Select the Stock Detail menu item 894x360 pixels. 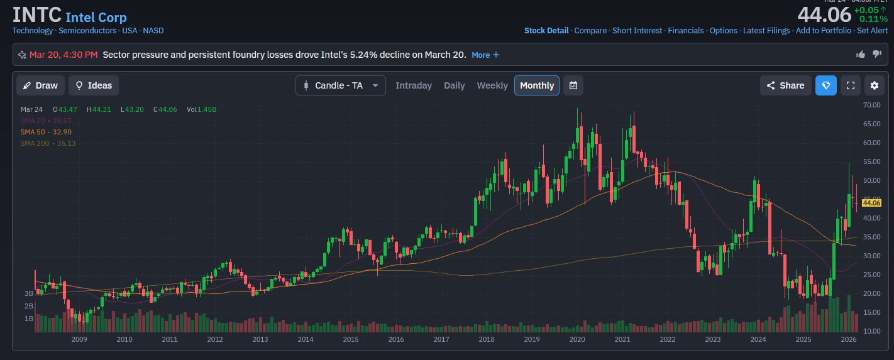pyautogui.click(x=546, y=30)
